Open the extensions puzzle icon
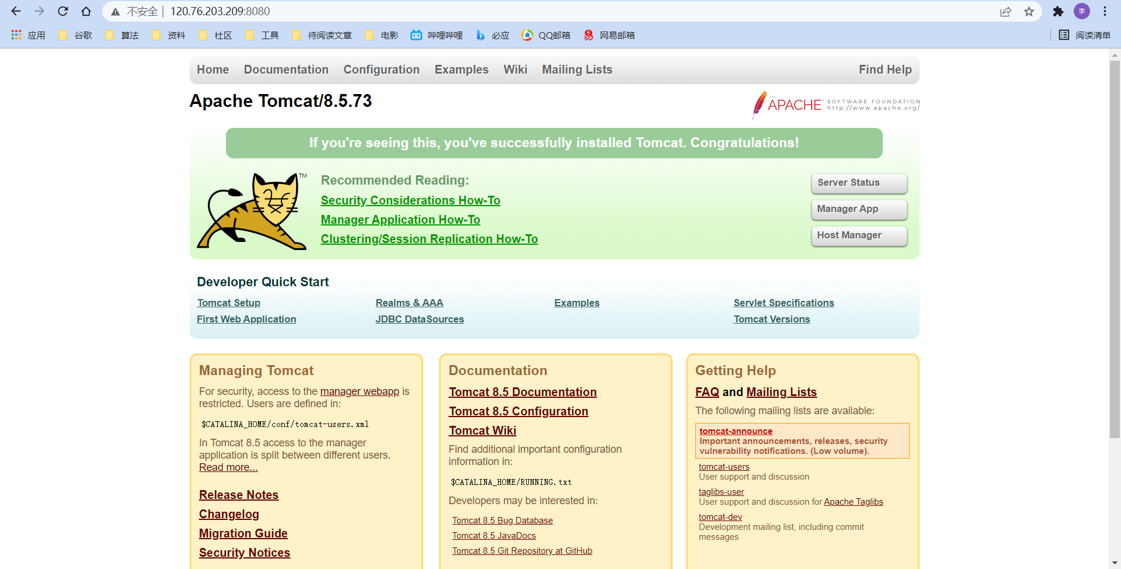 pos(1058,12)
